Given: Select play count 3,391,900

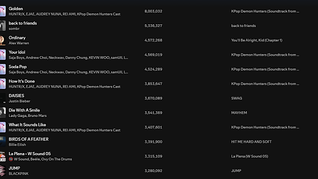Looking at the screenshot, I should (154, 142).
